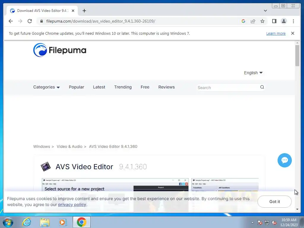304x228 pixels.
Task: Click the AVS Video Editor heading
Action: click(x=84, y=167)
